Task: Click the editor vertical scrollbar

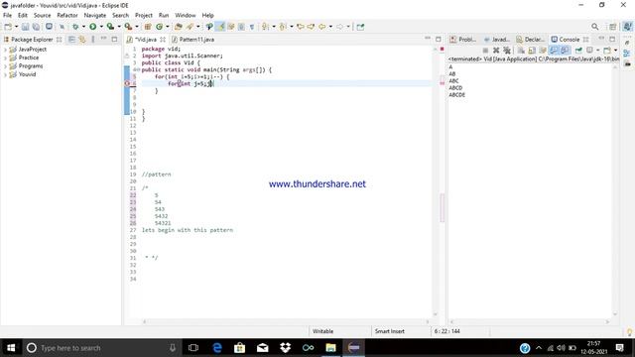Action: coord(436,180)
